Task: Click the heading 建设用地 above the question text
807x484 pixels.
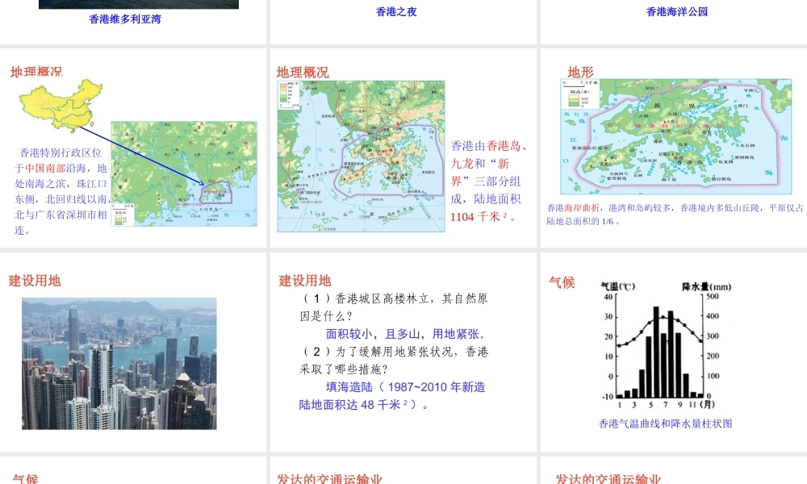Action: pyautogui.click(x=305, y=281)
